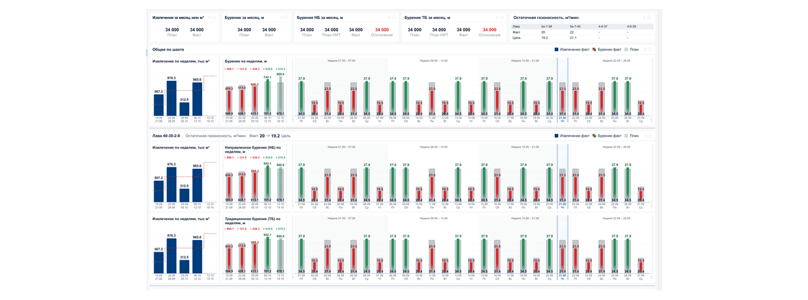Select highlighted day 21.09 in top daily chart
This screenshot has height=300, width=808.
562,114
